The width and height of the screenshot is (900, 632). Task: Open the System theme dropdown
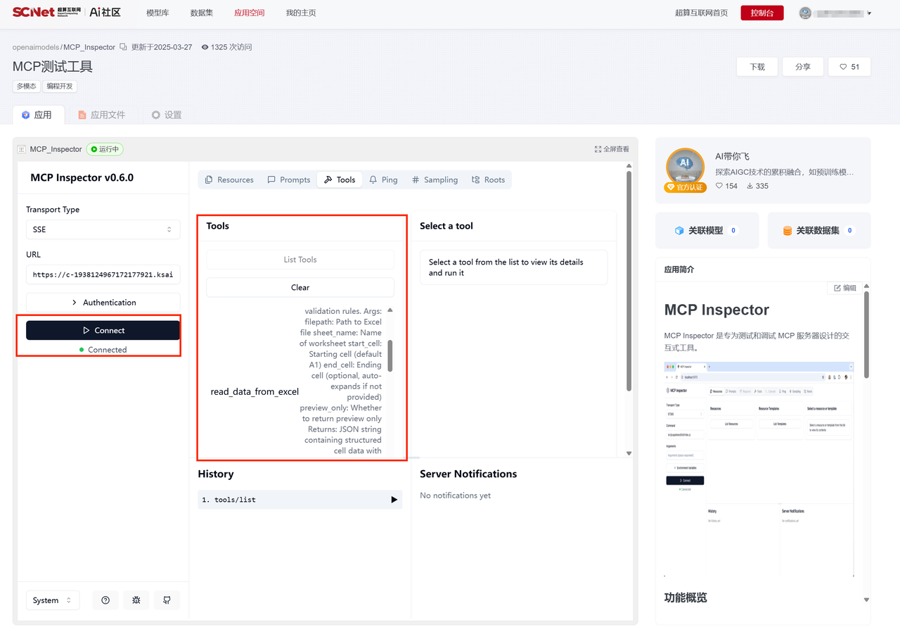coord(53,600)
